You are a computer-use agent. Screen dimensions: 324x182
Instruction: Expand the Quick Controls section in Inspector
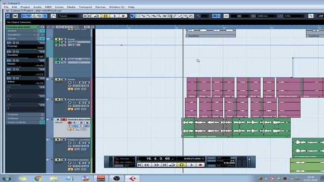25,122
